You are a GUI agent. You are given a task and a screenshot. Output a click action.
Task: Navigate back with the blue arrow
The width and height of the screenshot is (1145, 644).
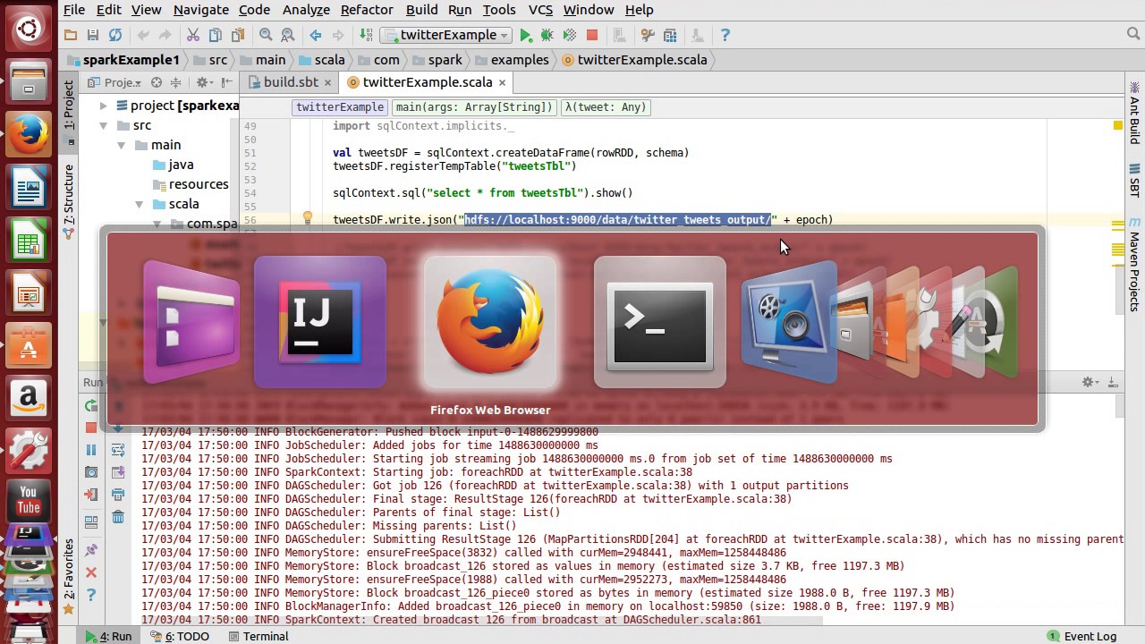pos(315,35)
